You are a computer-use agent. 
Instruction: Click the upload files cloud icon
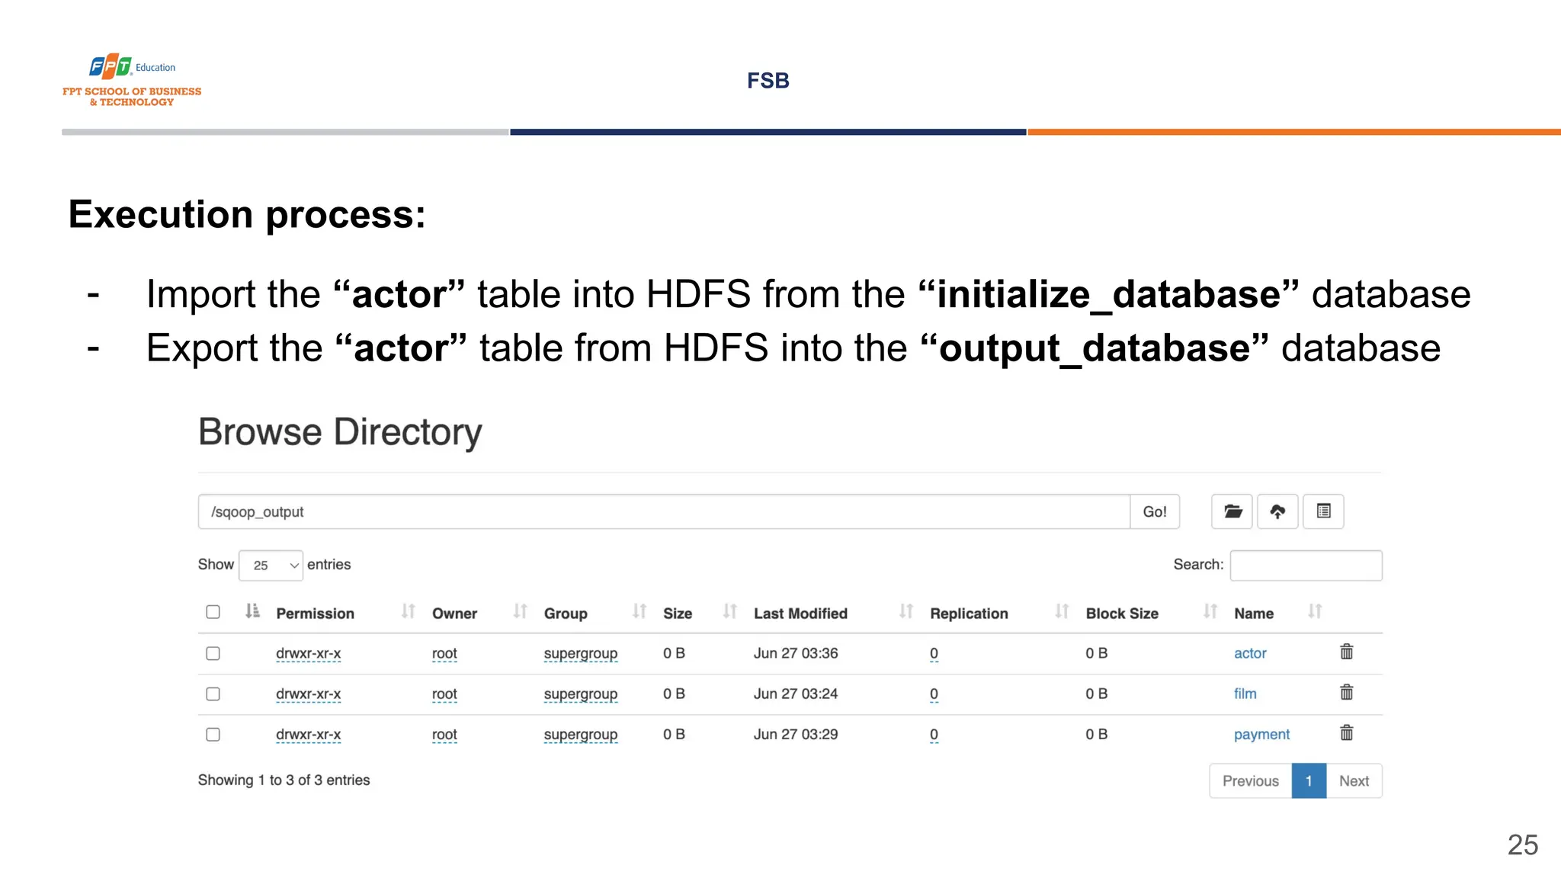(1277, 511)
